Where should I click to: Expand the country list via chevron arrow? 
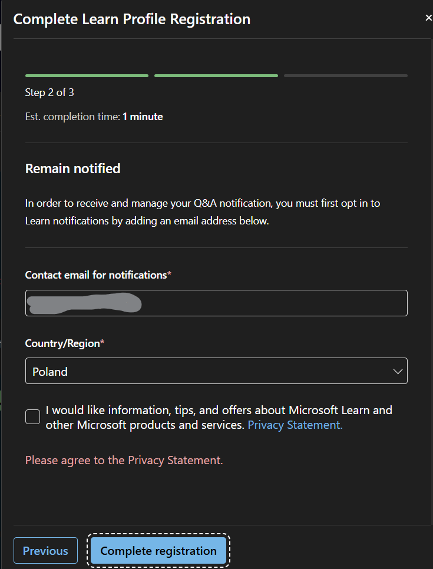click(398, 372)
